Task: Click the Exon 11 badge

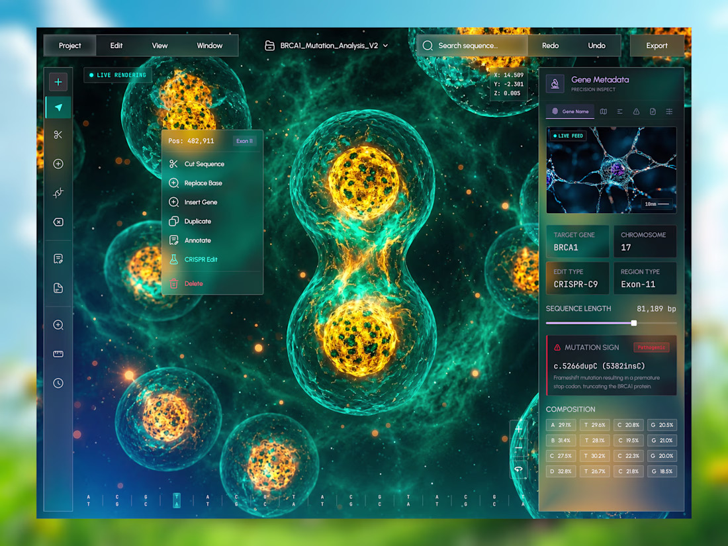Action: 244,141
